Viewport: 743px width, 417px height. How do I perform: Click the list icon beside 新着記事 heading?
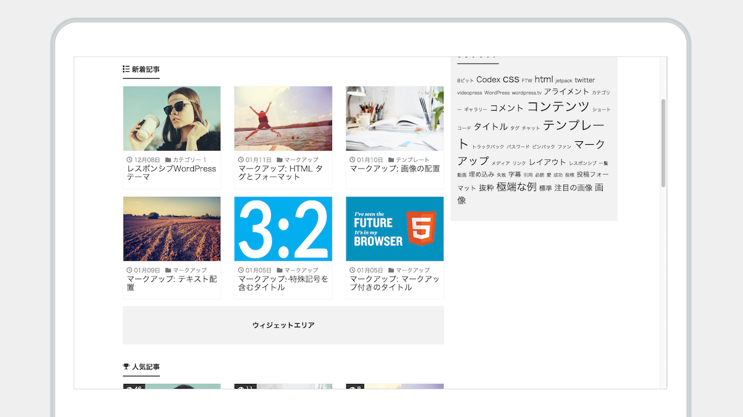coord(126,69)
